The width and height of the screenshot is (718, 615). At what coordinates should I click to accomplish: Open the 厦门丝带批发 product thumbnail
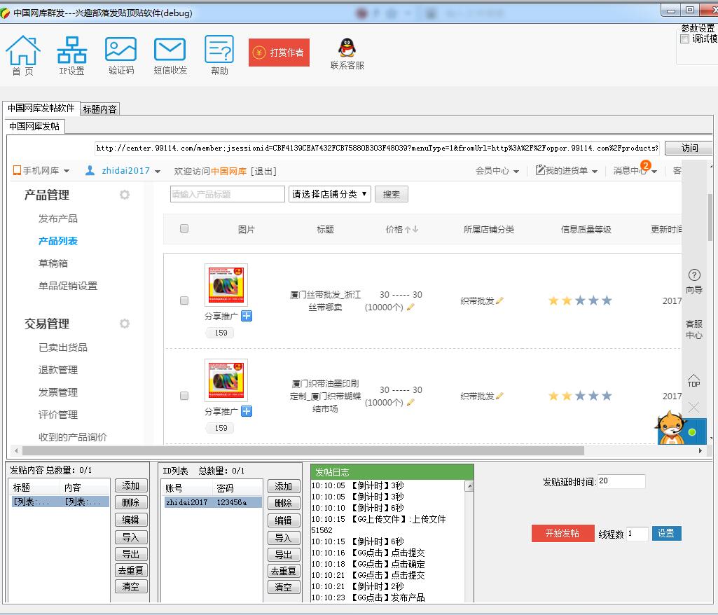pos(226,285)
